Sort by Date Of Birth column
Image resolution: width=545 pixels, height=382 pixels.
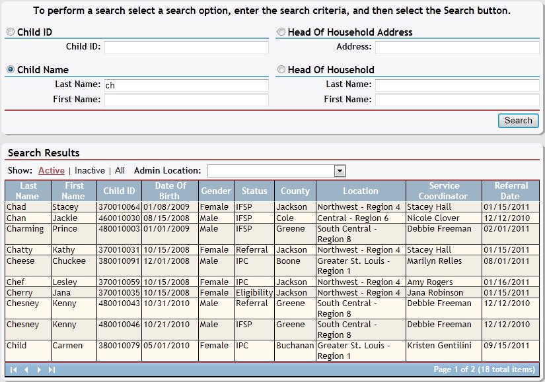(x=170, y=191)
